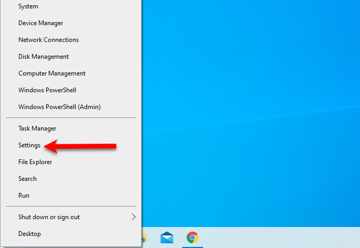Launch Disk Management

(x=44, y=57)
